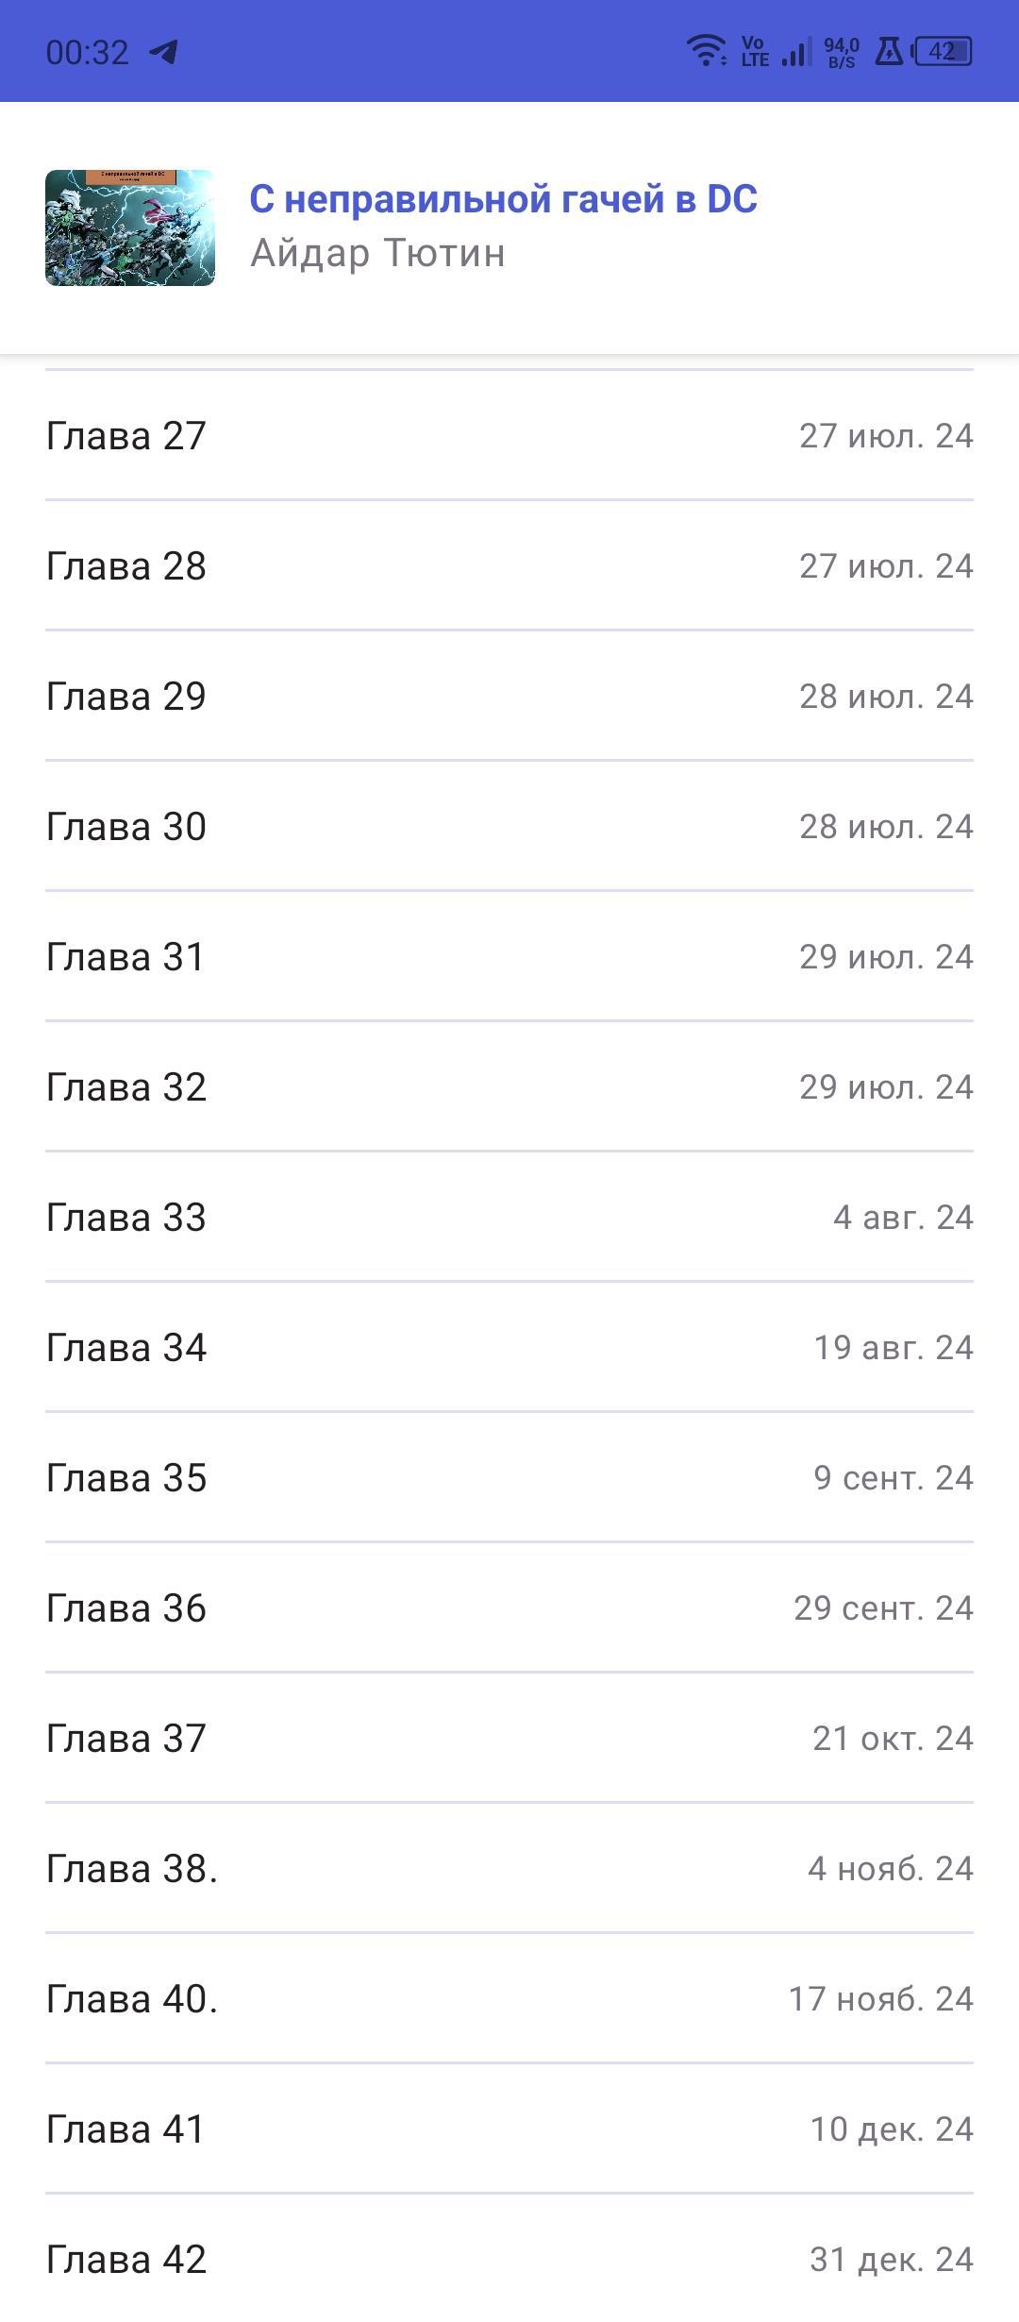
Task: Tap the Wi-Fi status icon
Action: click(706, 51)
